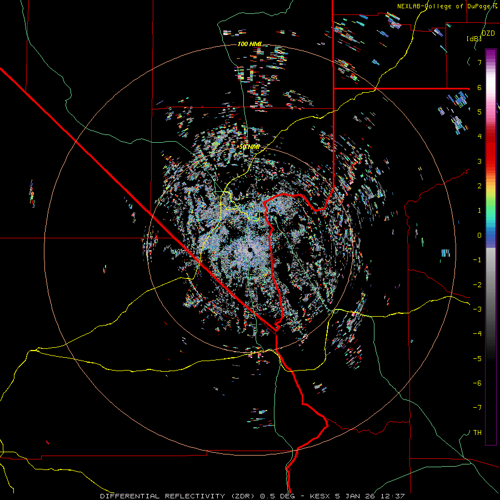Click the -5 value on the color scale

tap(477, 359)
